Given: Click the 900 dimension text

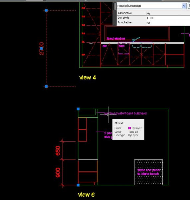Looking at the screenshot, I should [58, 173].
